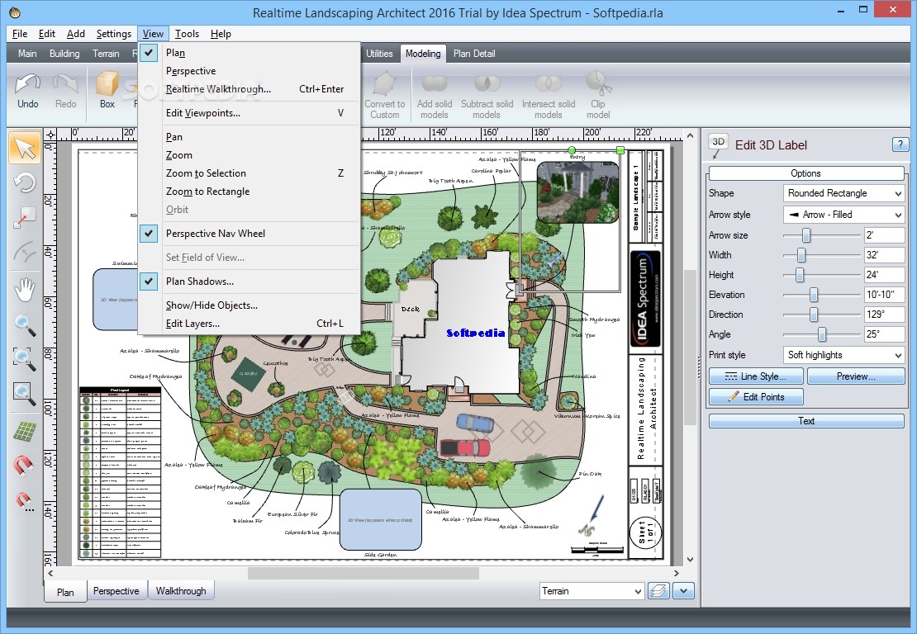Click the Preview button
This screenshot has height=634, width=917.
click(856, 376)
